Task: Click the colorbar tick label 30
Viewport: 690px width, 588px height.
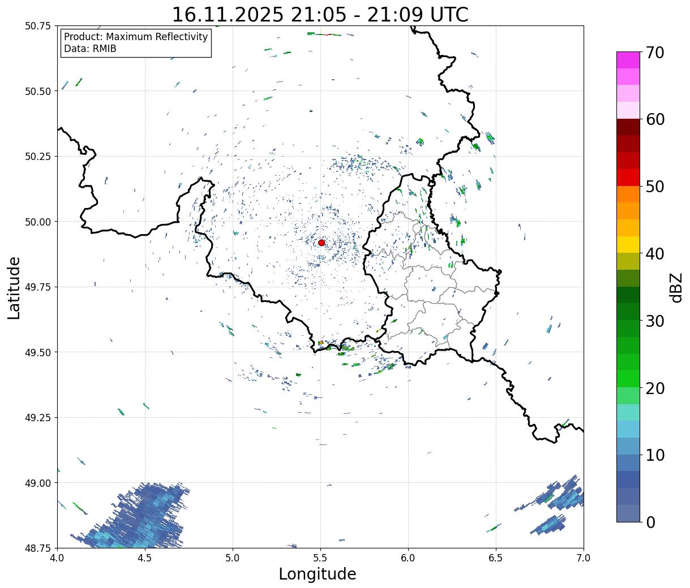Action: pos(655,321)
